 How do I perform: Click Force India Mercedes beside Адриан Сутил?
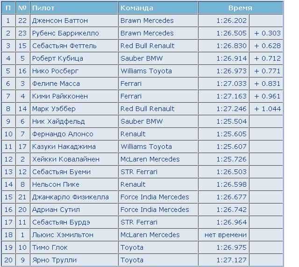pos(155,210)
